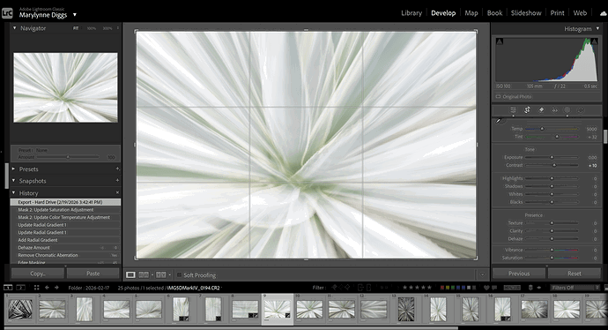
Task: Collapse the Snapshots panel triangle
Action: [x=14, y=181]
